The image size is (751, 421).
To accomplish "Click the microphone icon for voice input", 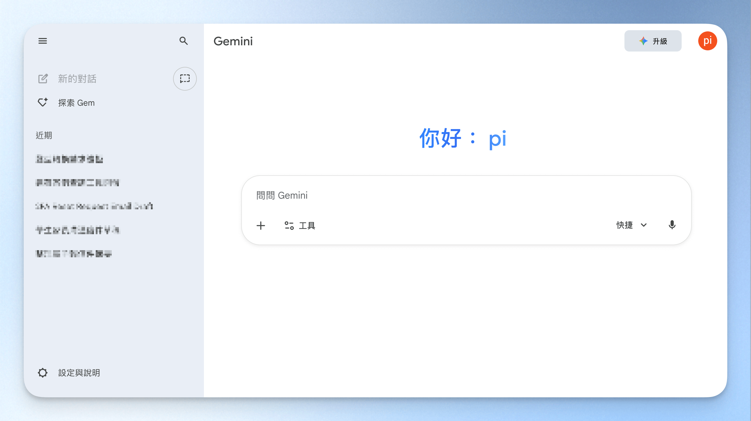I will point(672,225).
